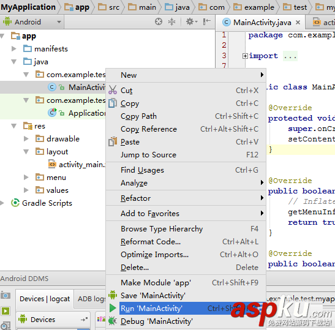
Task: Click the example breadcrumb
Action: [x=254, y=7]
